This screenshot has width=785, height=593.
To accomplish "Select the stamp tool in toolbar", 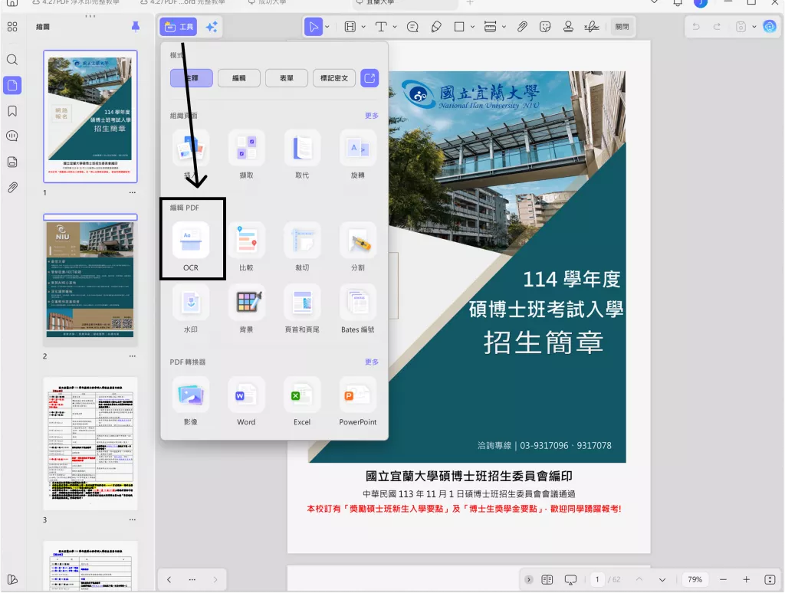I will (568, 27).
